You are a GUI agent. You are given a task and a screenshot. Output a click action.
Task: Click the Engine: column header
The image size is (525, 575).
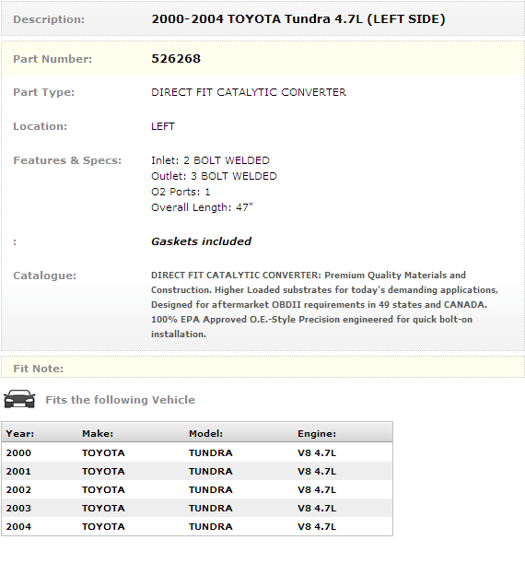pyautogui.click(x=317, y=434)
